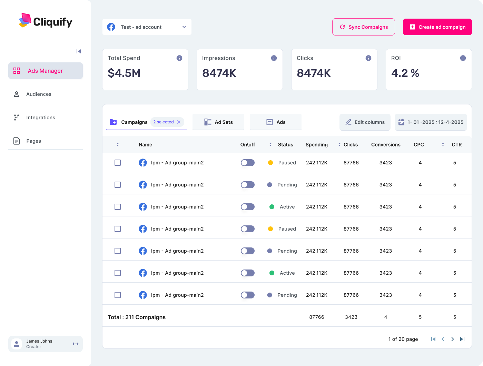The image size is (483, 366).
Task: Switch to the Ad Sets tab
Action: pyautogui.click(x=218, y=122)
